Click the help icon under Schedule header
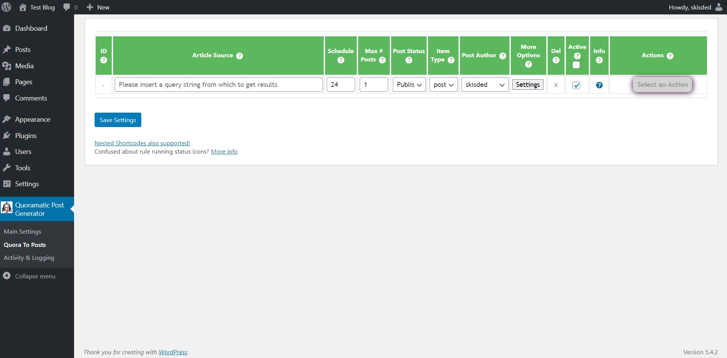The image size is (727, 358). (x=341, y=60)
